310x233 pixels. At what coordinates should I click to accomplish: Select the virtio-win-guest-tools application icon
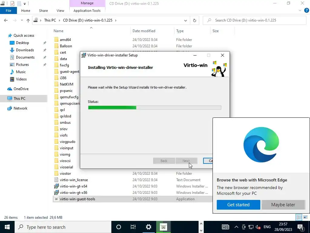(56, 199)
